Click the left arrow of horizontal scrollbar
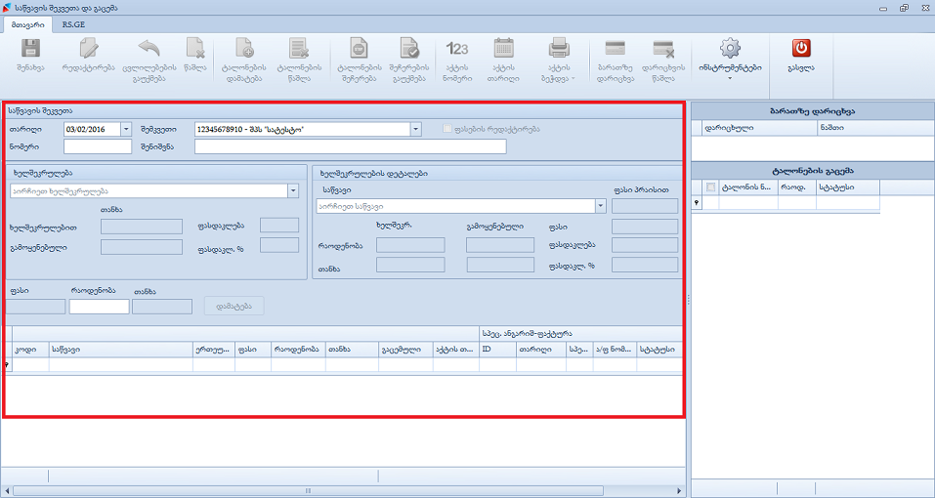 click(6, 491)
